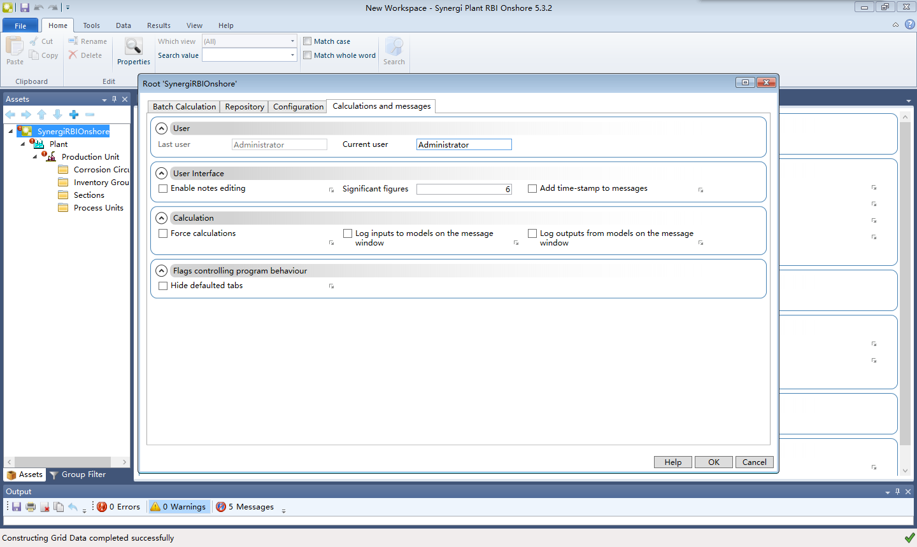
Task: Click the Output panel back arrow icon
Action: (x=73, y=507)
